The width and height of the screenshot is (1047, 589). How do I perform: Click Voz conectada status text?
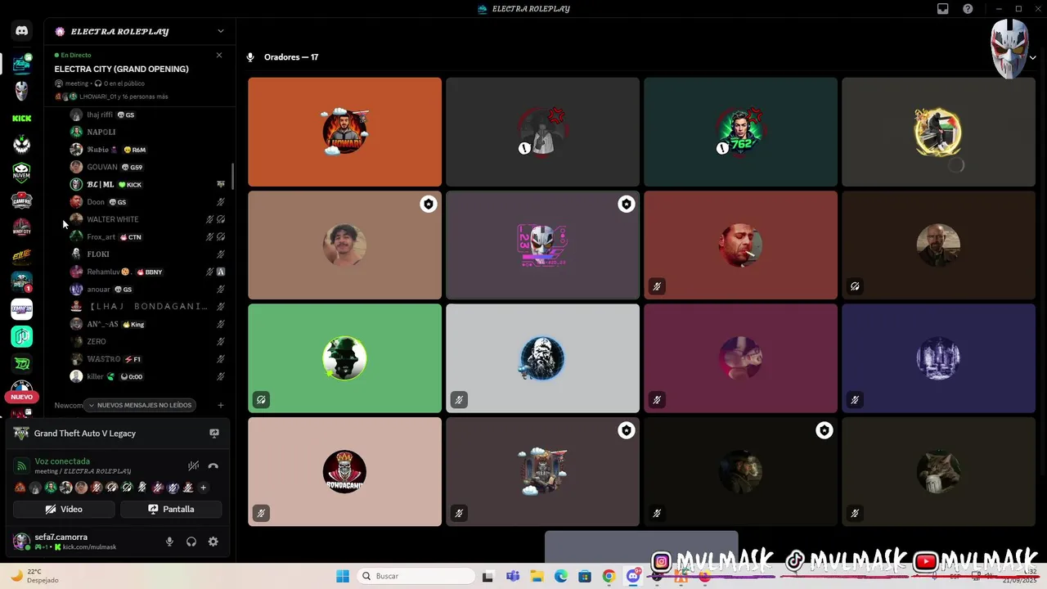pos(62,461)
